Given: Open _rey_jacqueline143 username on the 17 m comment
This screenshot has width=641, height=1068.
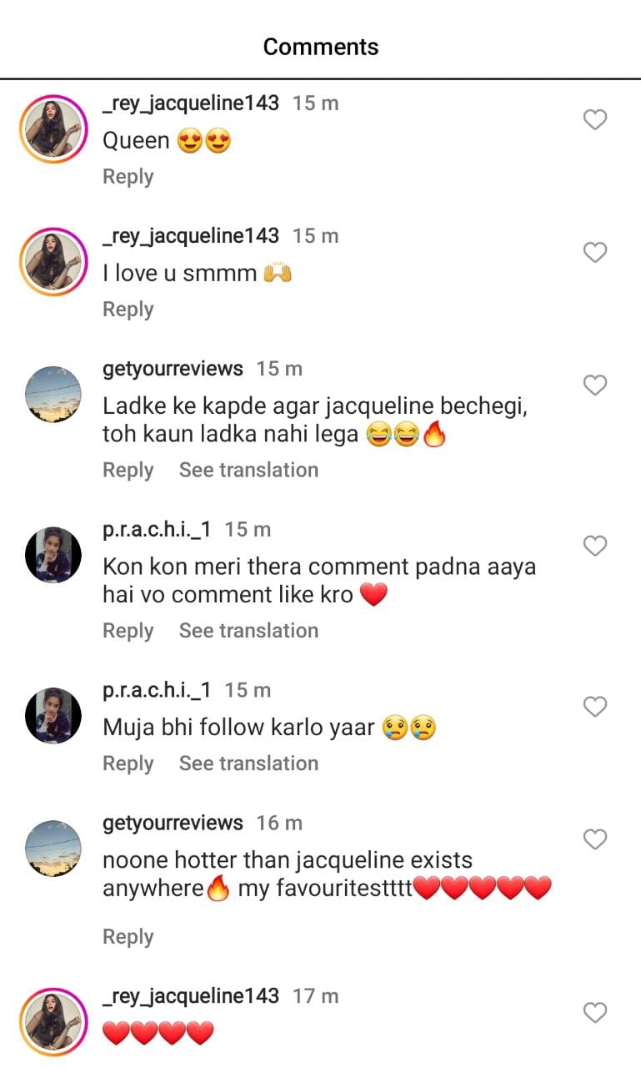Looking at the screenshot, I should [190, 996].
